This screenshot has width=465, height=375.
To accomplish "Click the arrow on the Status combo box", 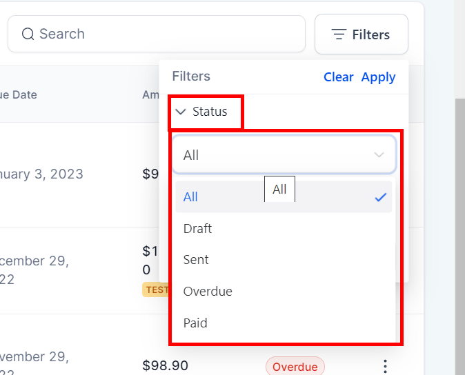I will pos(379,155).
